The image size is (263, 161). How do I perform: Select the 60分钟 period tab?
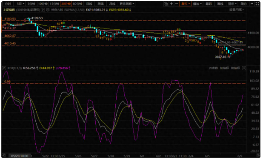point(77,4)
